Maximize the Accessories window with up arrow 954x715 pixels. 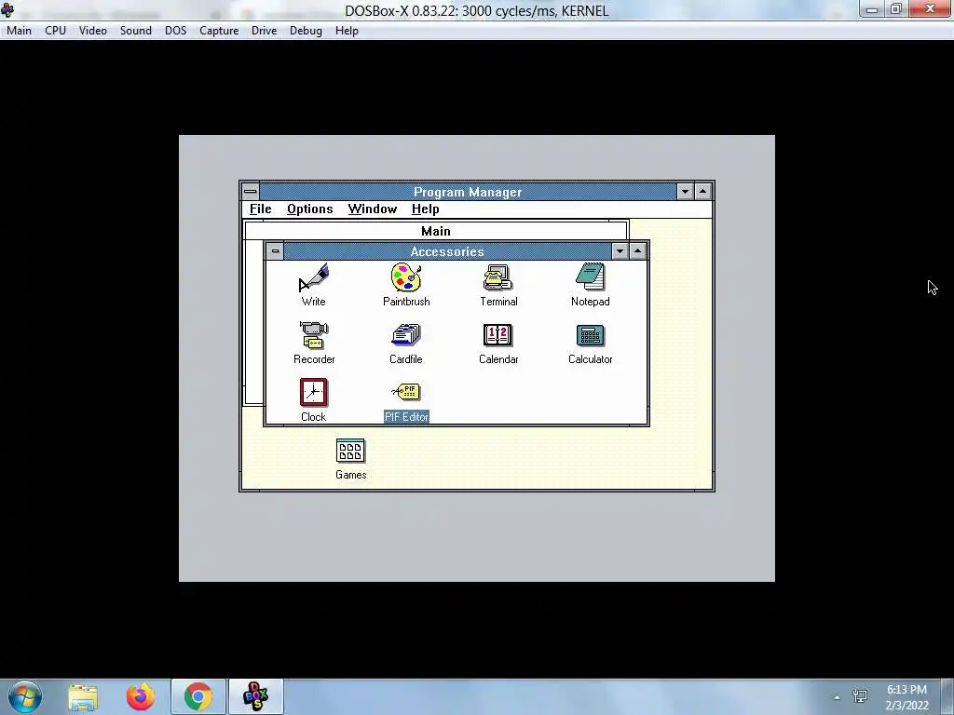637,250
